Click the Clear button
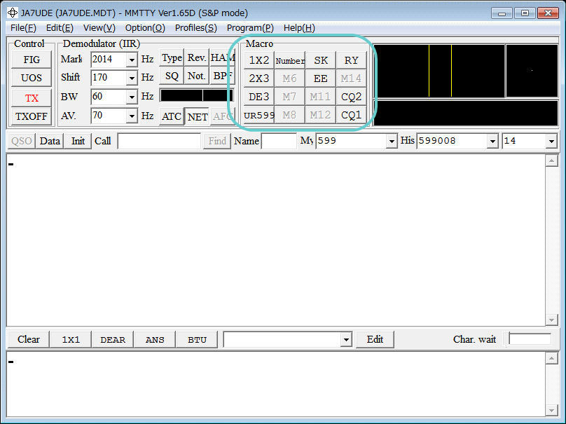The width and height of the screenshot is (566, 424). coord(28,339)
